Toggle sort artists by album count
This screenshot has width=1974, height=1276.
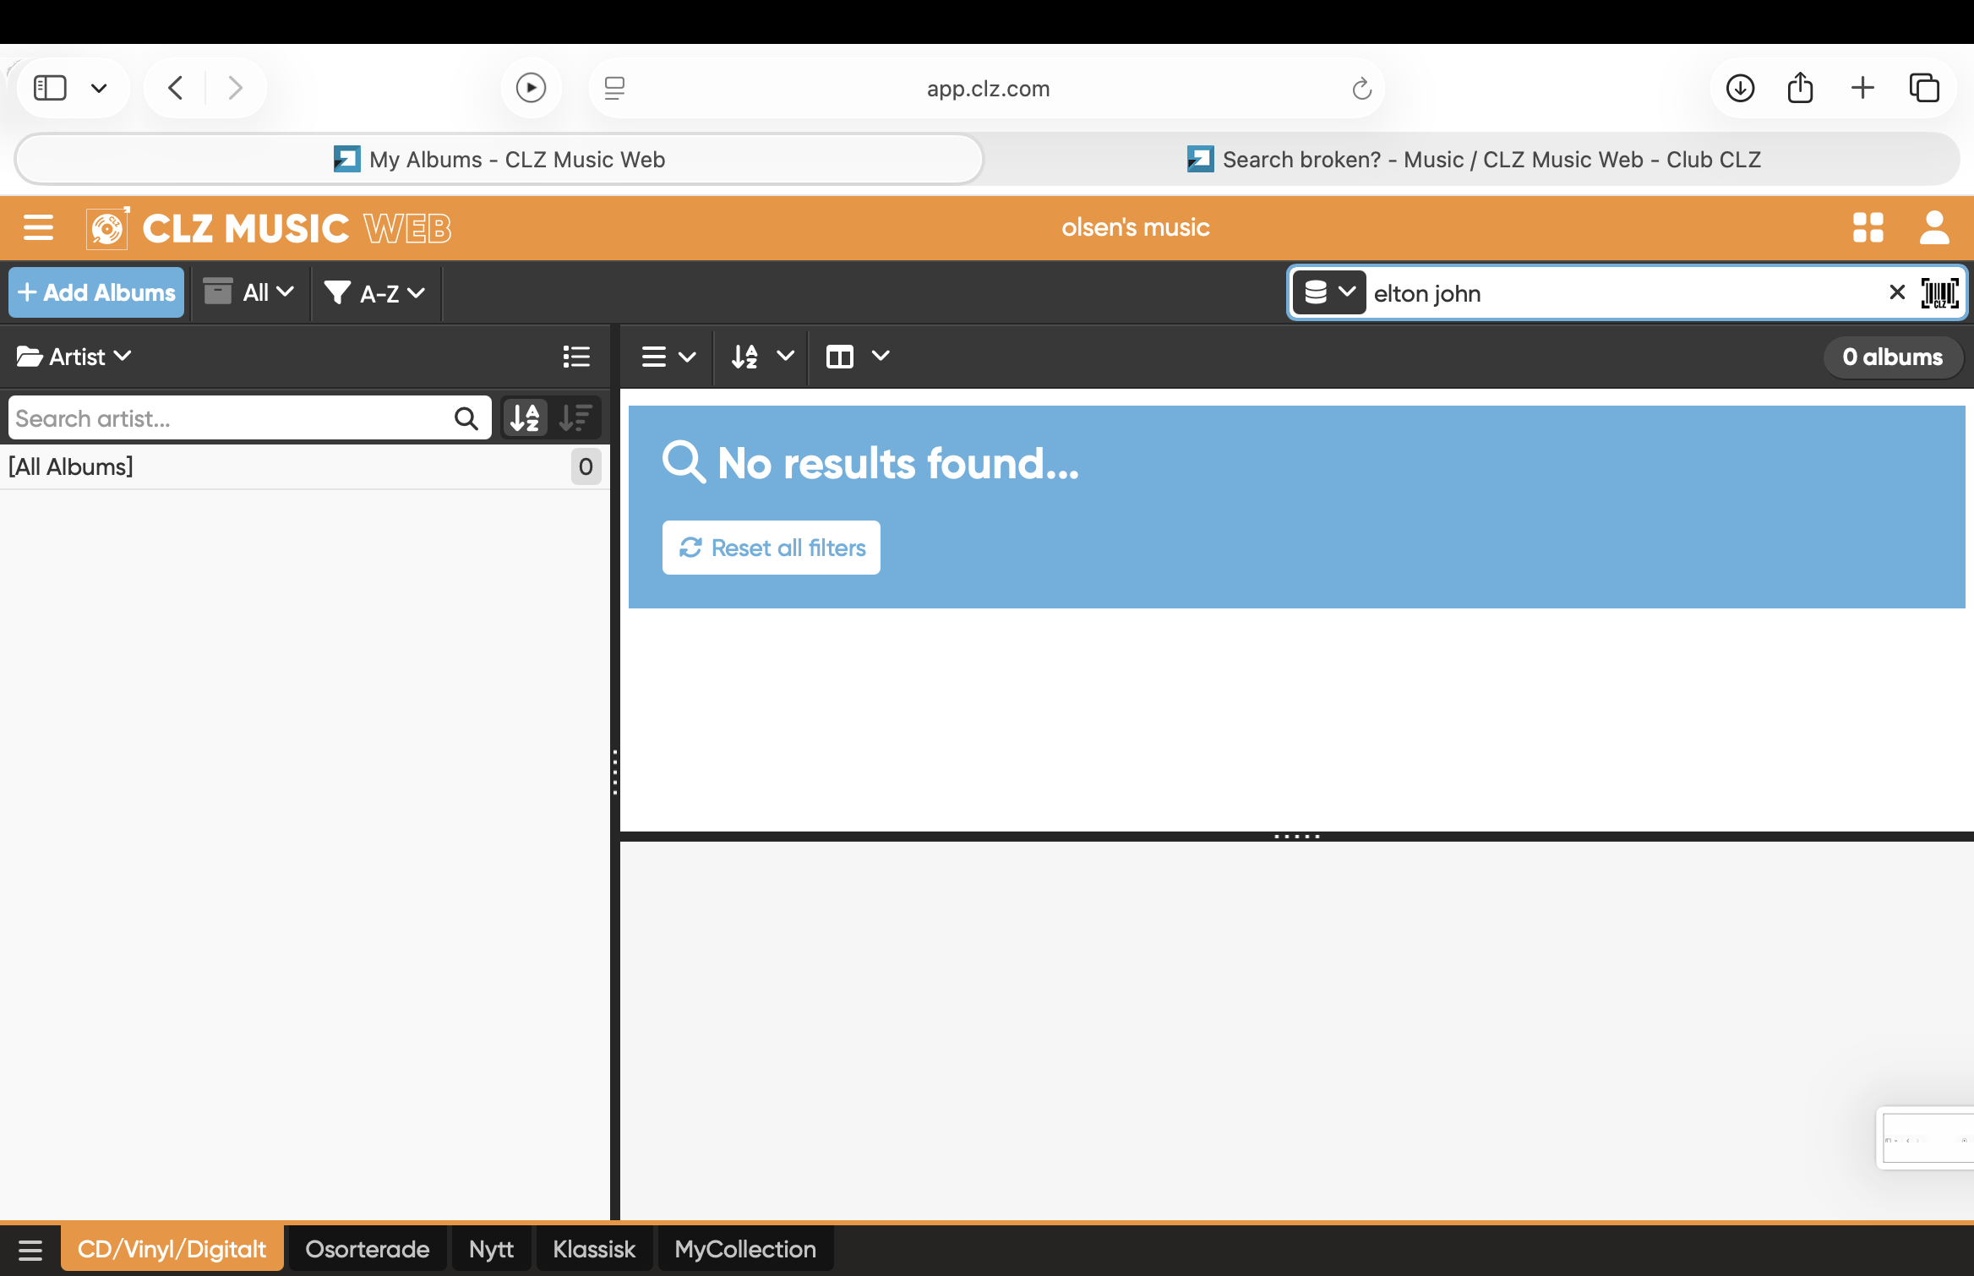(576, 418)
